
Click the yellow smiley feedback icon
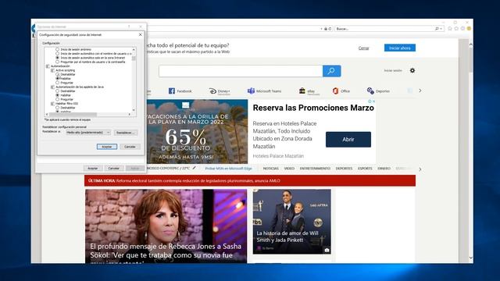[469, 28]
